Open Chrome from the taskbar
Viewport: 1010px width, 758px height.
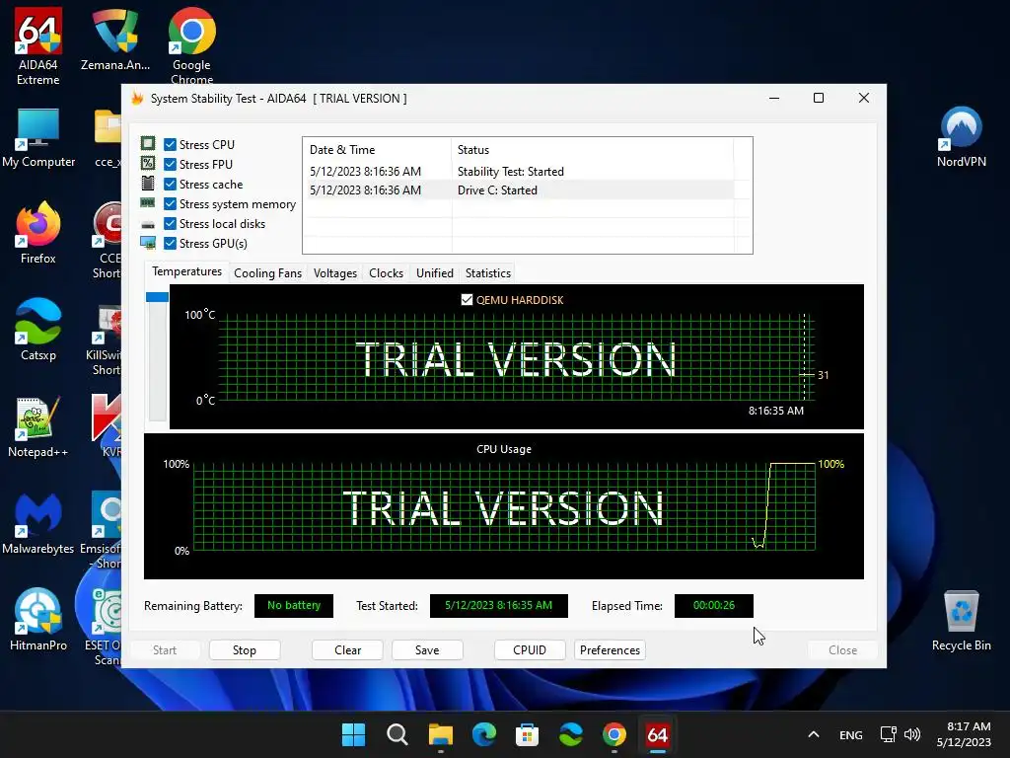(613, 734)
